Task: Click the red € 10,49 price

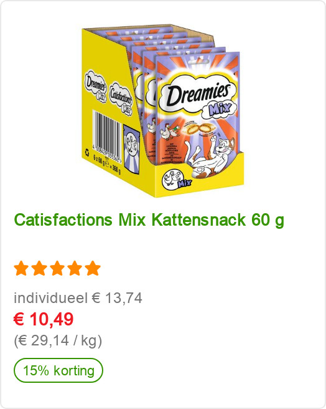Action: tap(44, 319)
